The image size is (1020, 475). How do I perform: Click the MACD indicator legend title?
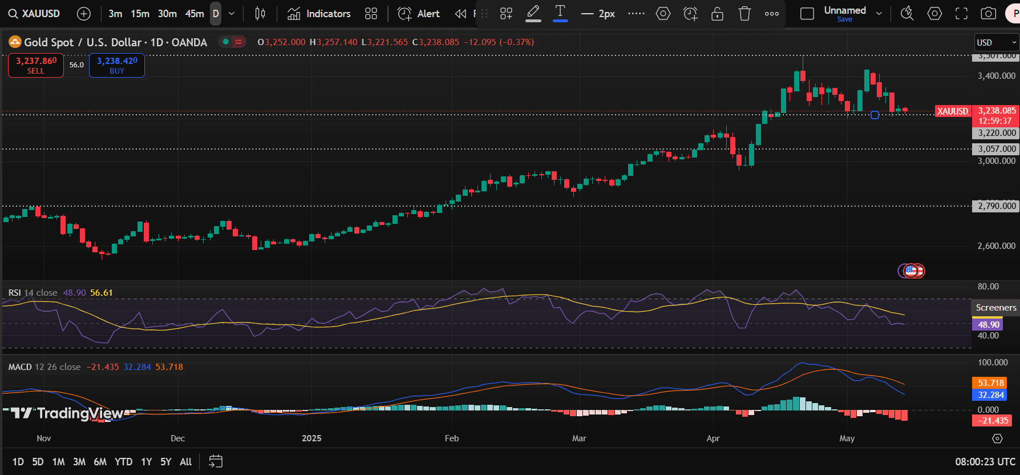click(20, 367)
